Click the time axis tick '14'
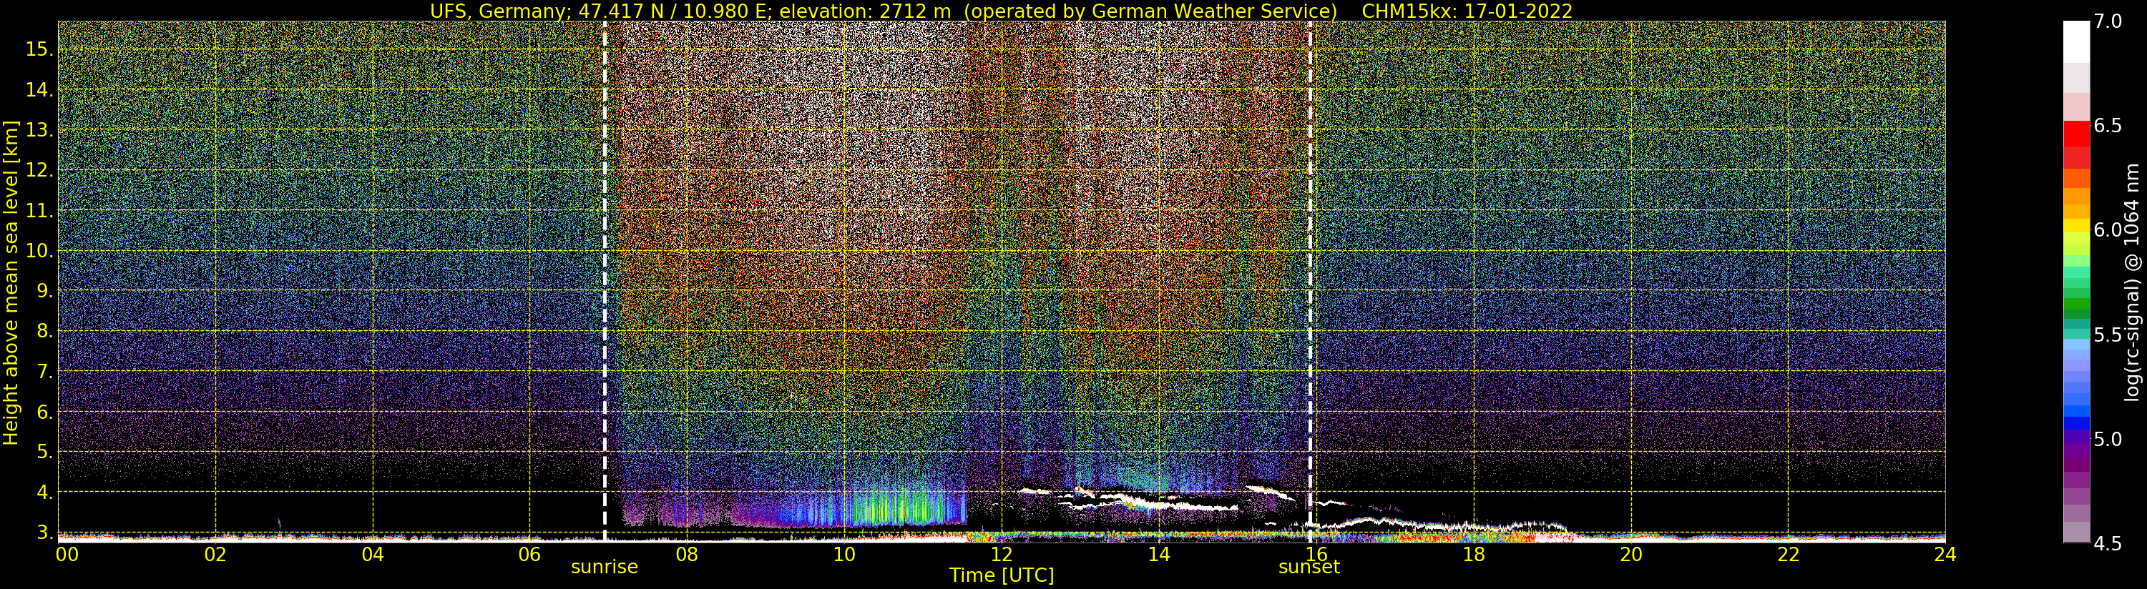Screen dimensions: 2147x589 click(x=1159, y=554)
